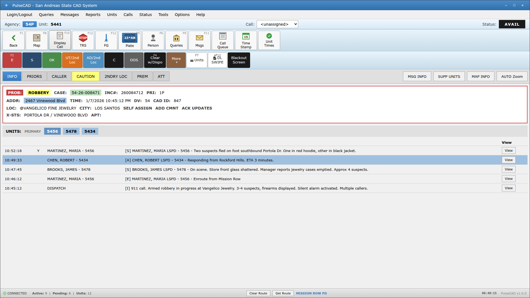Screen dimensions: 530x298
Task: Open the Reports menu
Action: [93, 15]
